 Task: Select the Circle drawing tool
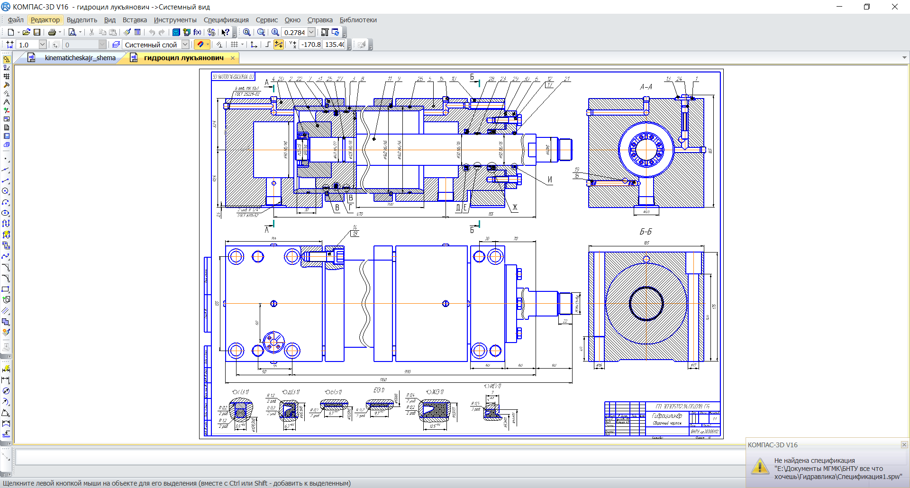click(x=6, y=191)
